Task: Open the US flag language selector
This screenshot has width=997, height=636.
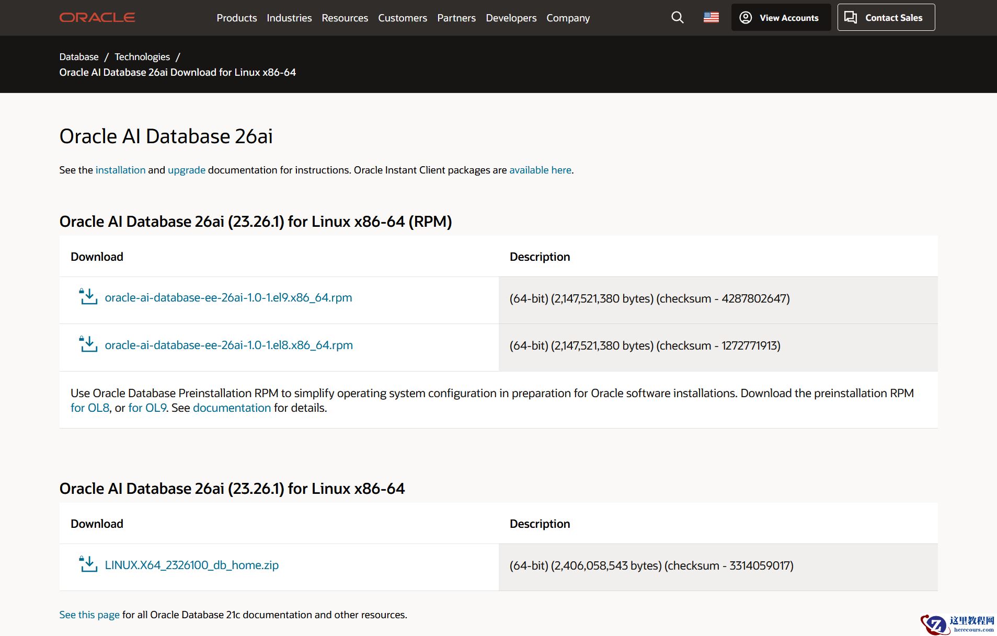Action: (711, 17)
